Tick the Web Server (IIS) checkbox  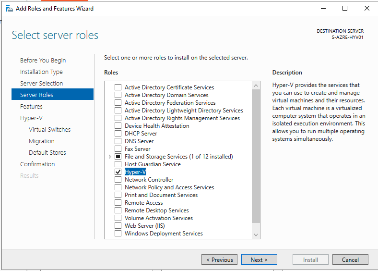118,226
